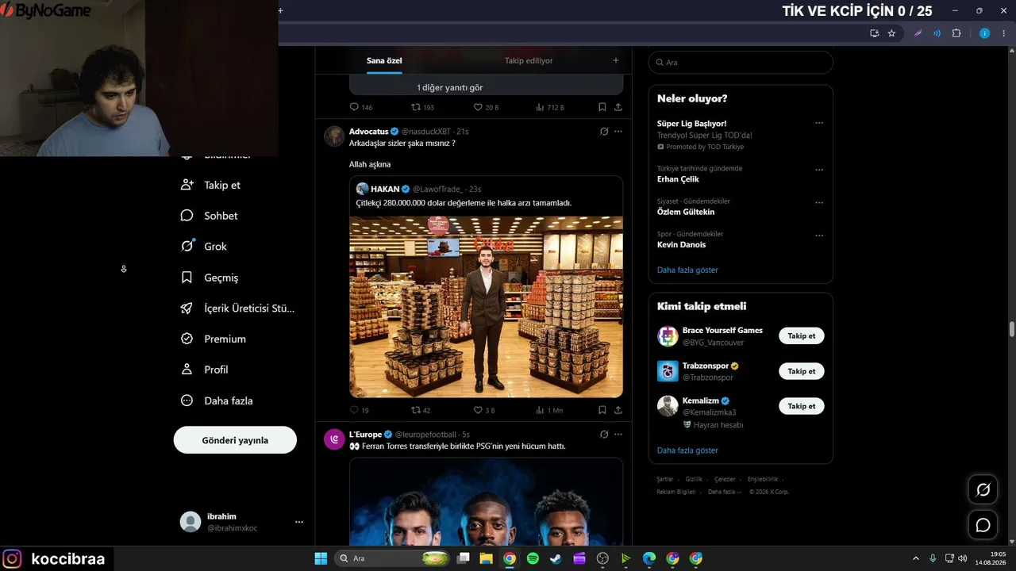Open OBS Studio from the taskbar
1016x571 pixels.
point(602,558)
